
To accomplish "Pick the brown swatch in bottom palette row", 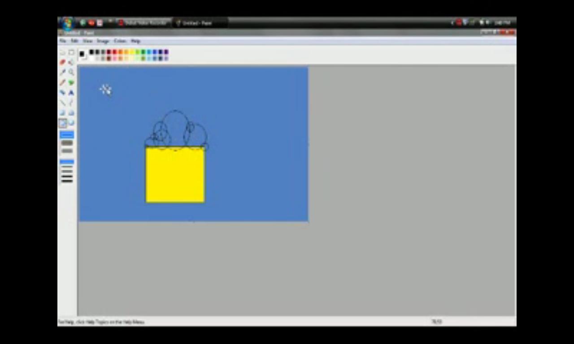I will 109,58.
